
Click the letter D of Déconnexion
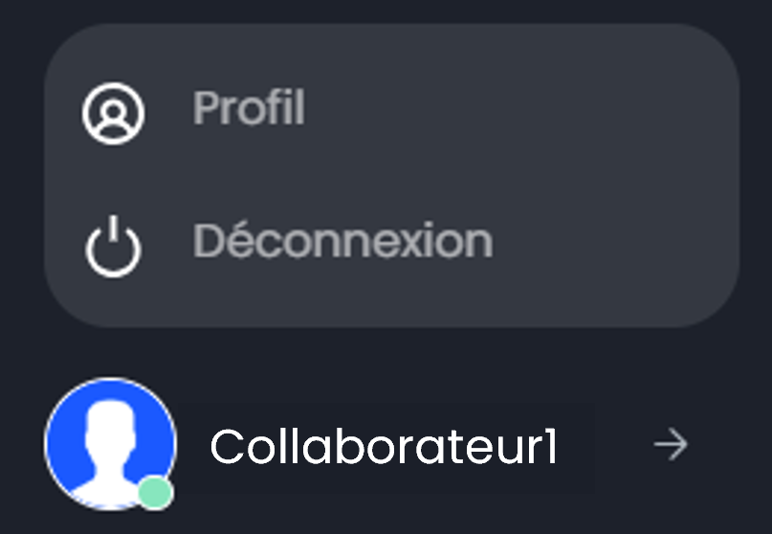[x=209, y=241]
